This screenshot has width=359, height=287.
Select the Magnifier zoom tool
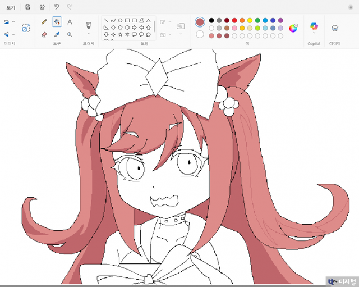[70, 34]
